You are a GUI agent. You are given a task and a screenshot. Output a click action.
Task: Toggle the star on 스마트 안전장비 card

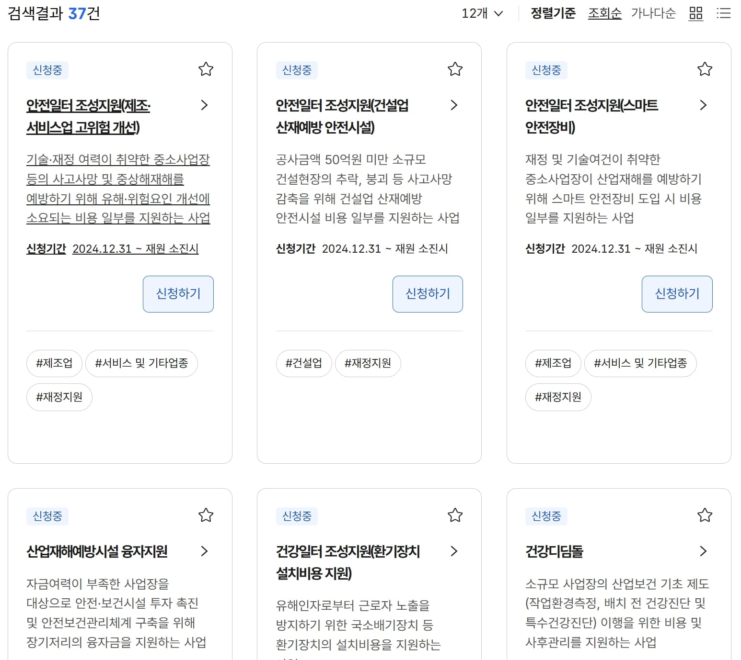pyautogui.click(x=704, y=69)
